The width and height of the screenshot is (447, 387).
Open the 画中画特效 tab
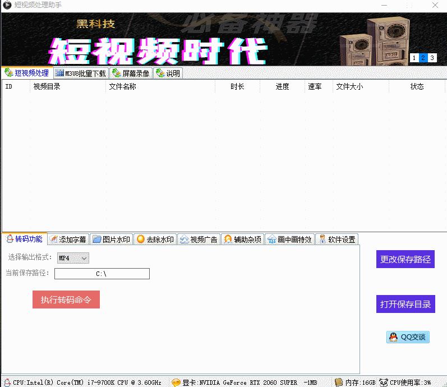(x=289, y=239)
